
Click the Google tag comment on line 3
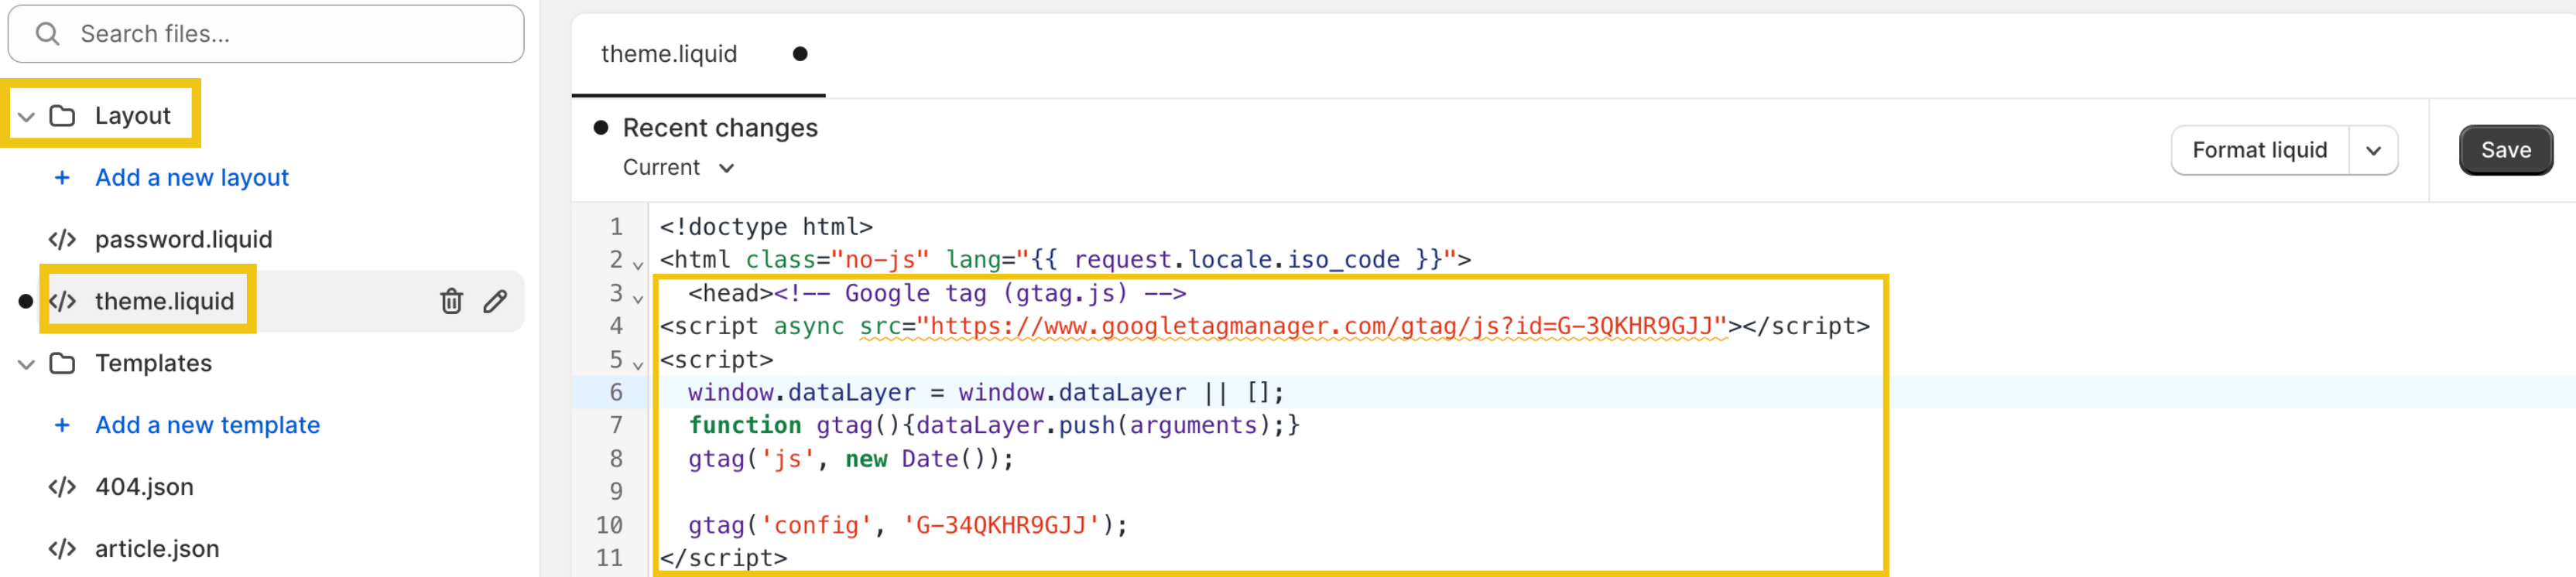[x=980, y=293]
